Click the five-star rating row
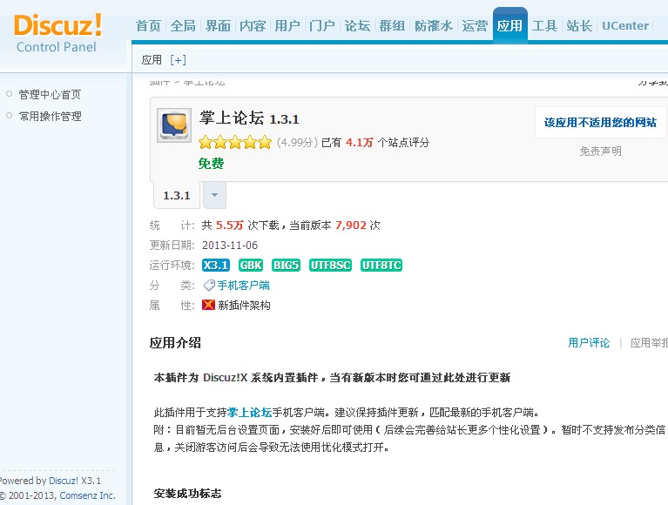Image resolution: width=668 pixels, height=505 pixels. coord(235,142)
